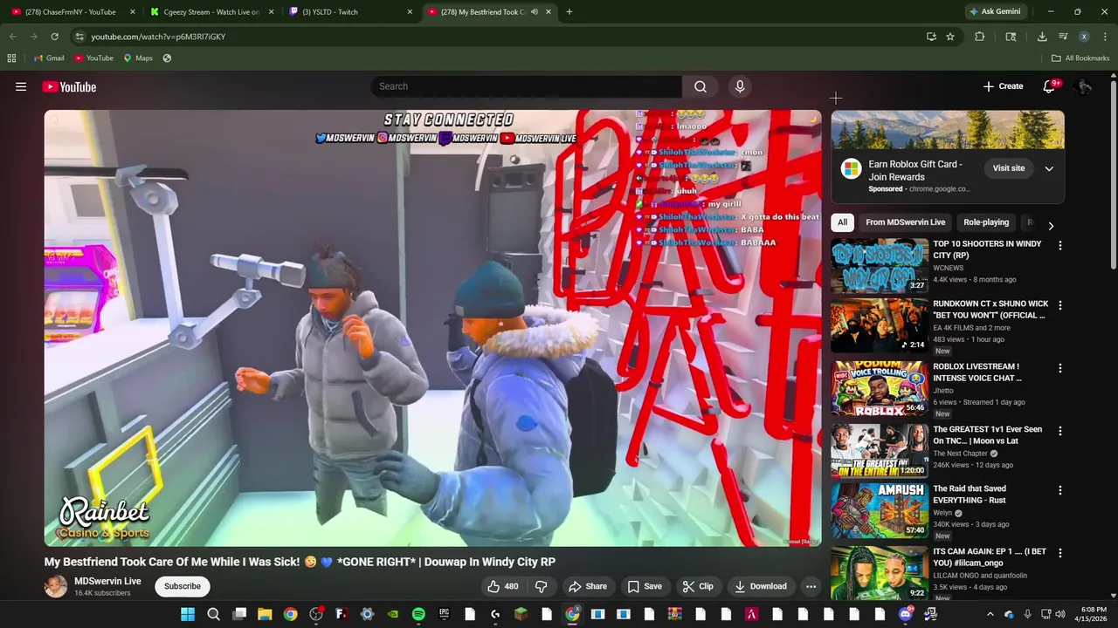Open options for ROBLOX LIVESTREAM video
Viewport: 1118px width, 628px height.
point(1059,368)
